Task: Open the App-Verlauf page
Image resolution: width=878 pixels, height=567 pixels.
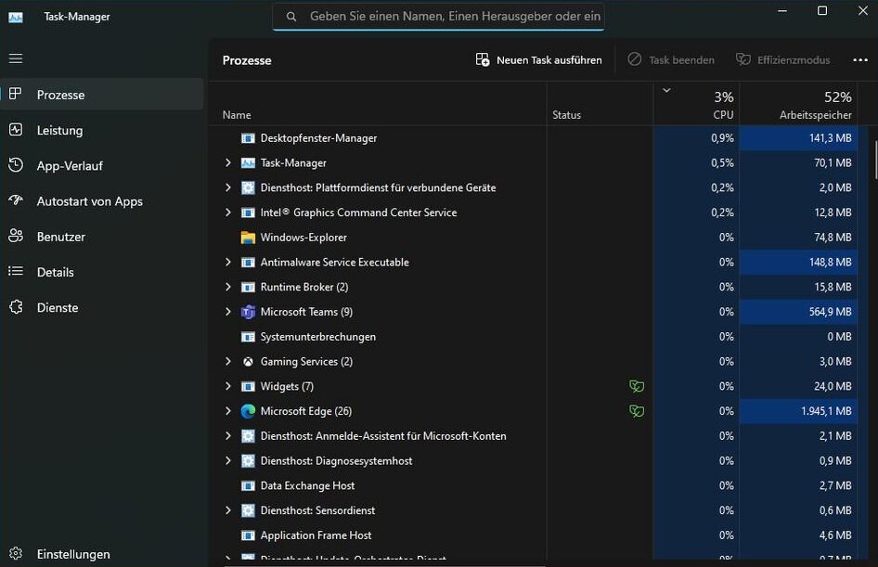Action: tap(102, 166)
